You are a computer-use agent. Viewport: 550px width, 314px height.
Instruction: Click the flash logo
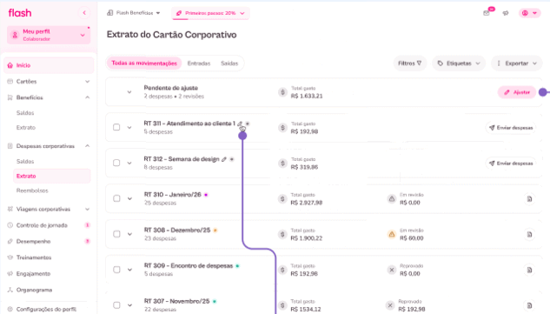20,13
